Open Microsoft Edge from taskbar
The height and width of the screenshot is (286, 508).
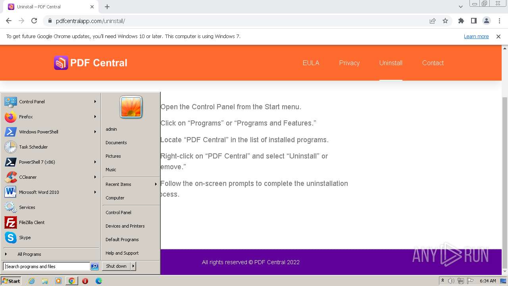98,281
